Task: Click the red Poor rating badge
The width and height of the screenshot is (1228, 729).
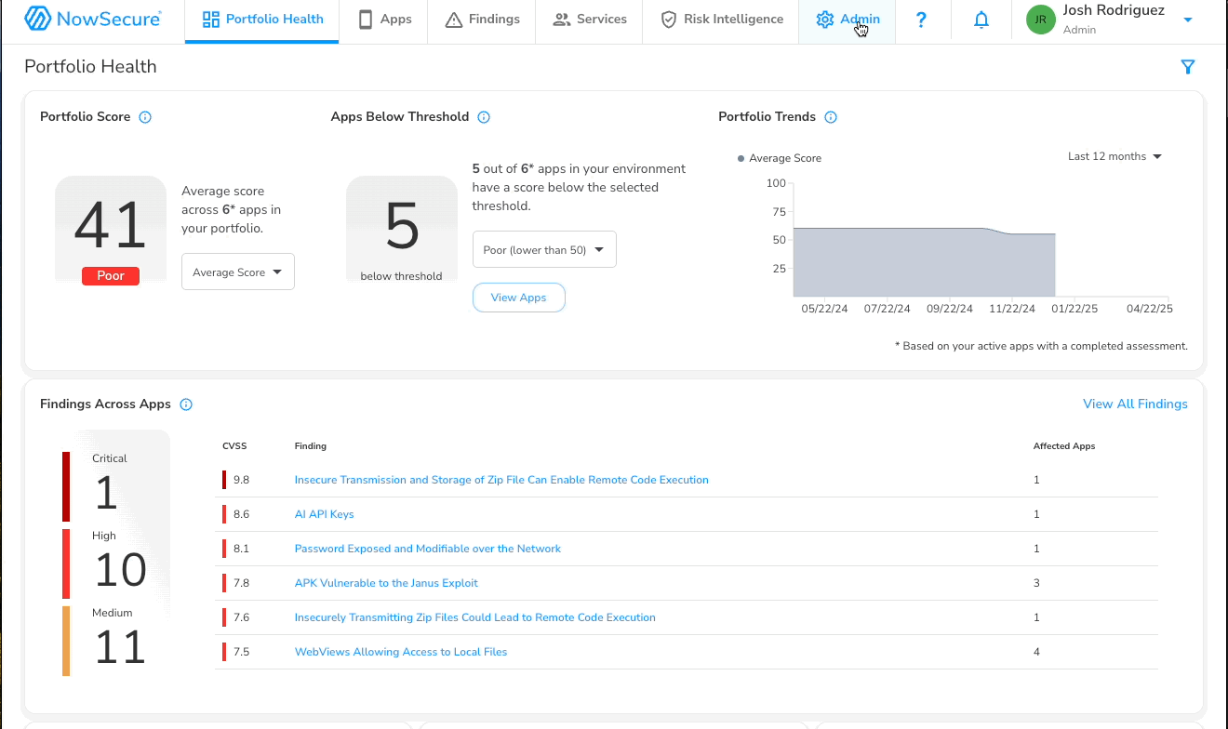Action: point(111,275)
